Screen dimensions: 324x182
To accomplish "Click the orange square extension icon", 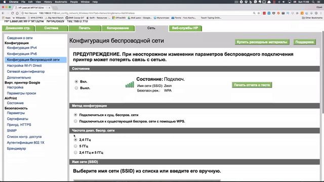I will pos(302,13).
